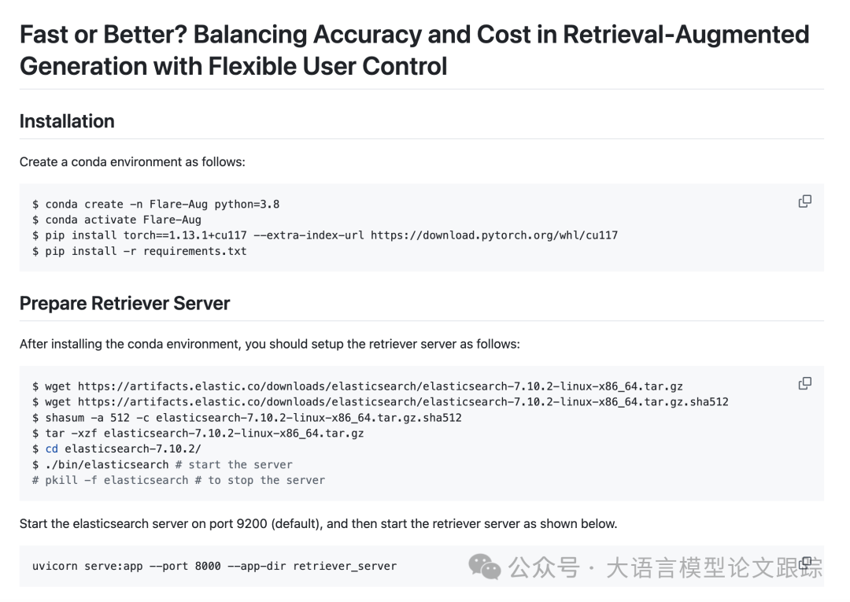Viewport: 850px width, 602px height.
Task: Click the pip install requirements.txt line
Action: [139, 251]
